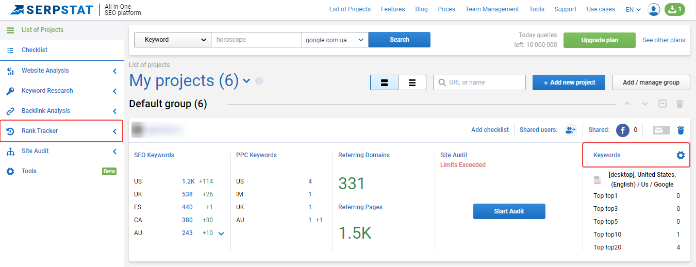
Task: Click the Tools gear icon in sidebar
Action: pyautogui.click(x=10, y=171)
